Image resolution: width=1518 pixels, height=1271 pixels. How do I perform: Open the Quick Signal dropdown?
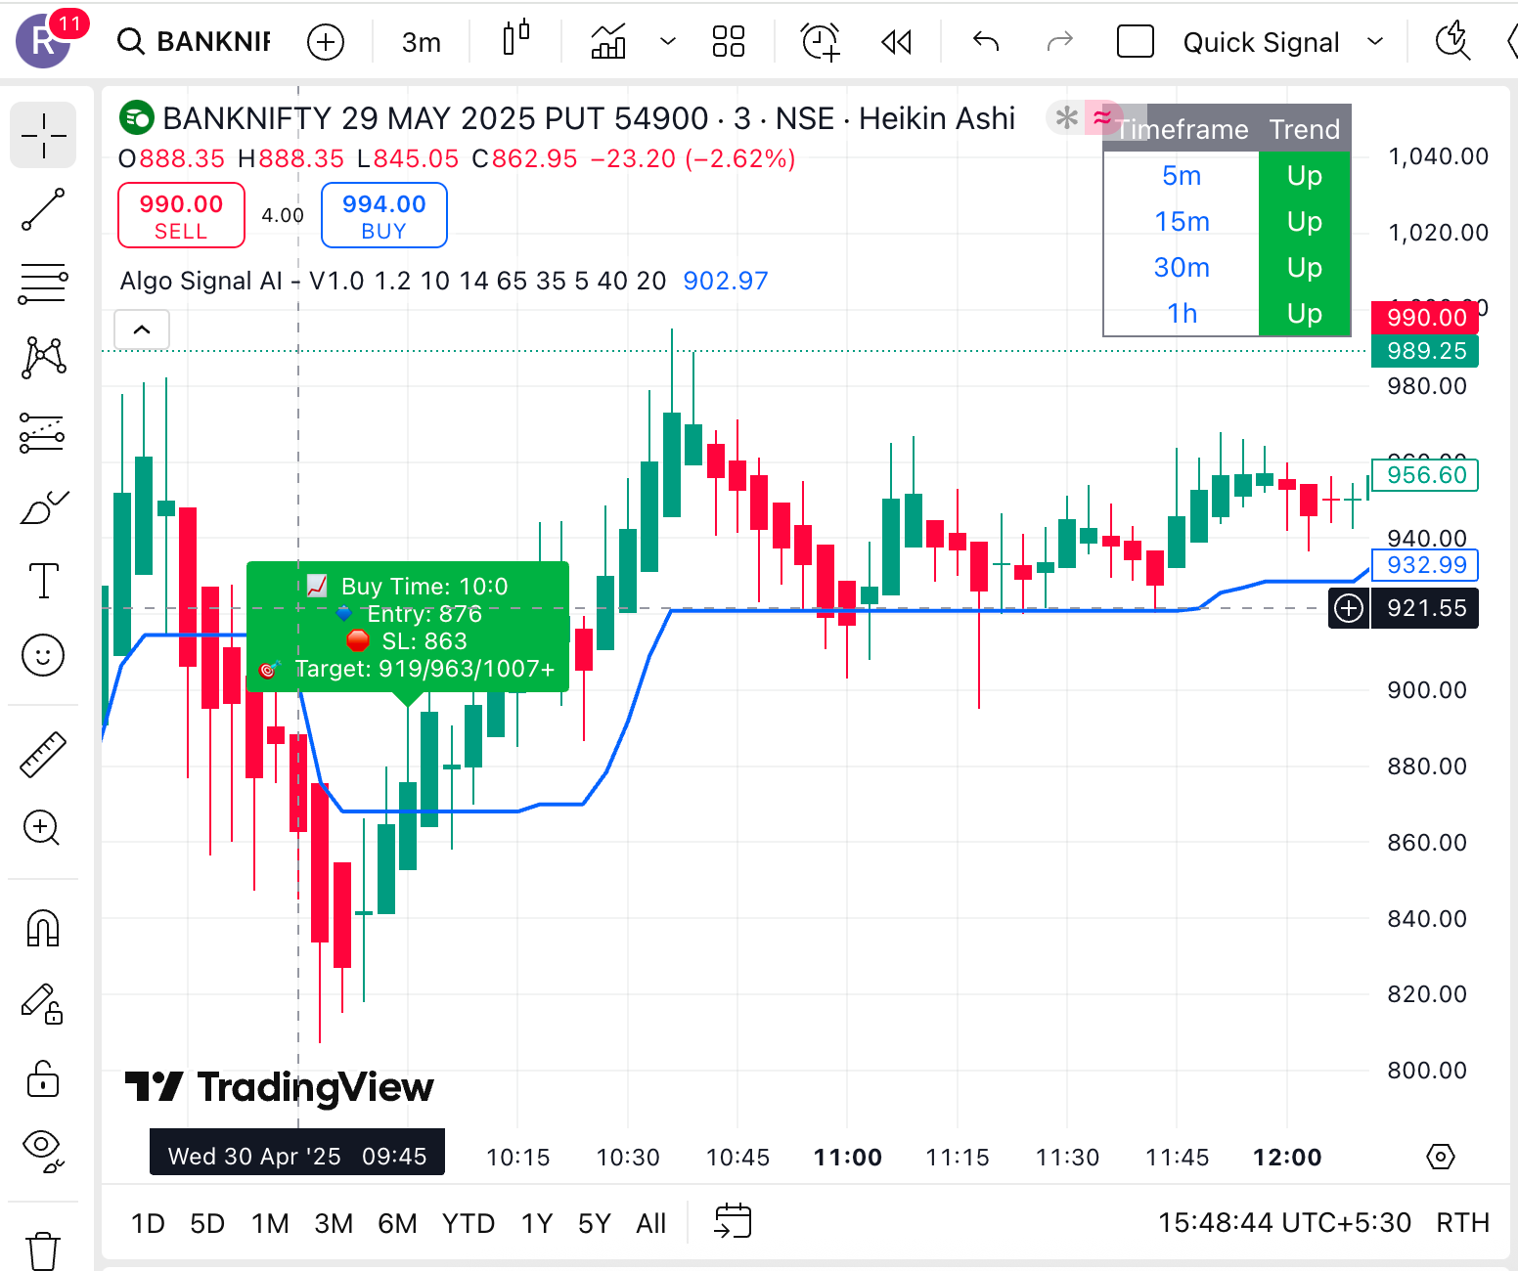[1377, 41]
